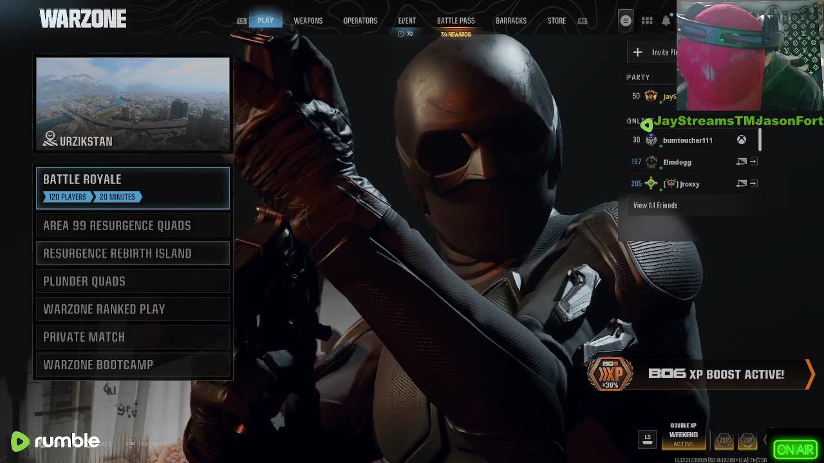Switch to the Operators tab
The width and height of the screenshot is (824, 463).
click(360, 21)
